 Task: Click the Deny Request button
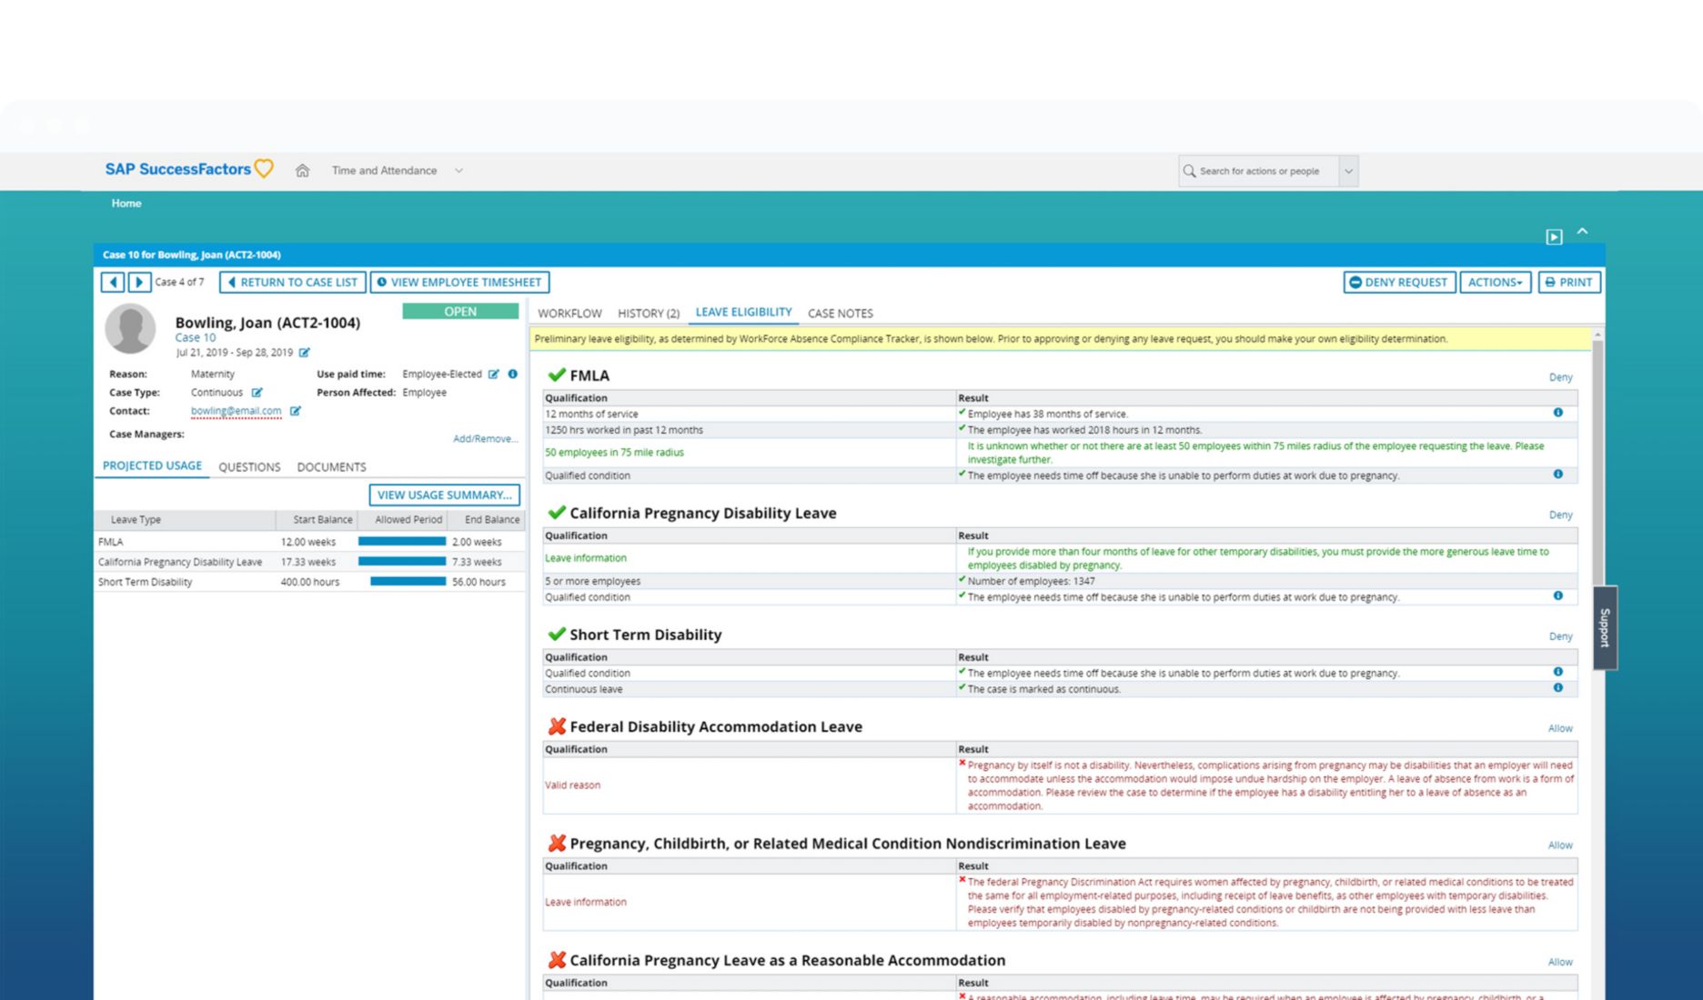coord(1398,283)
